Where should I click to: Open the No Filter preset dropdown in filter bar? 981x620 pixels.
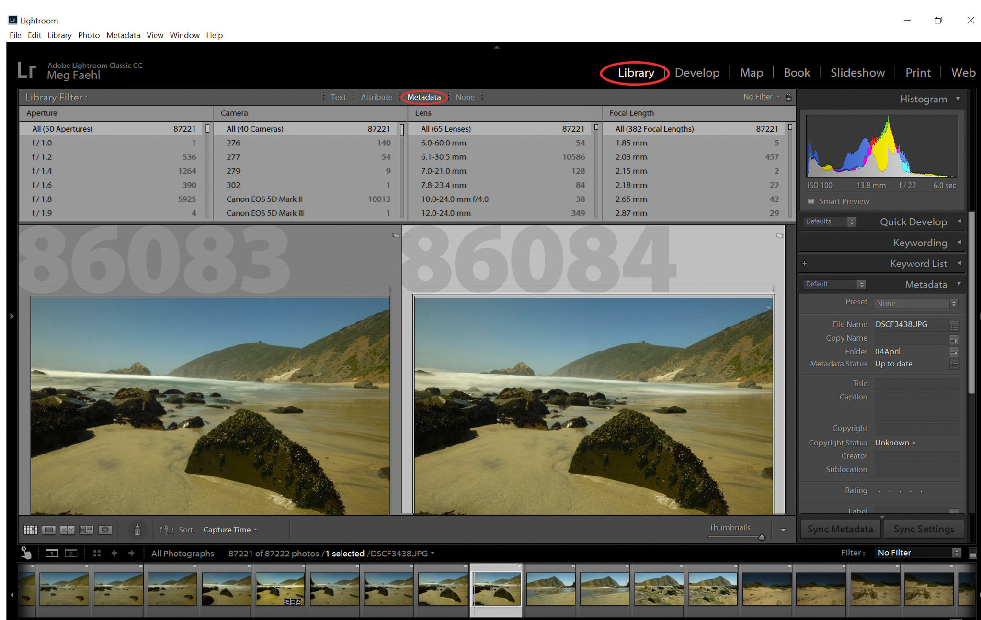click(761, 97)
